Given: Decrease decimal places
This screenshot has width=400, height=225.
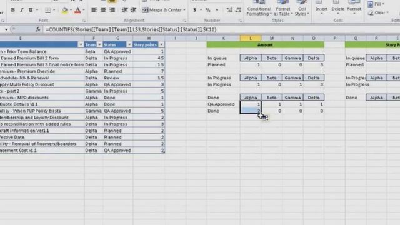Looking at the screenshot, I should tap(238, 10).
